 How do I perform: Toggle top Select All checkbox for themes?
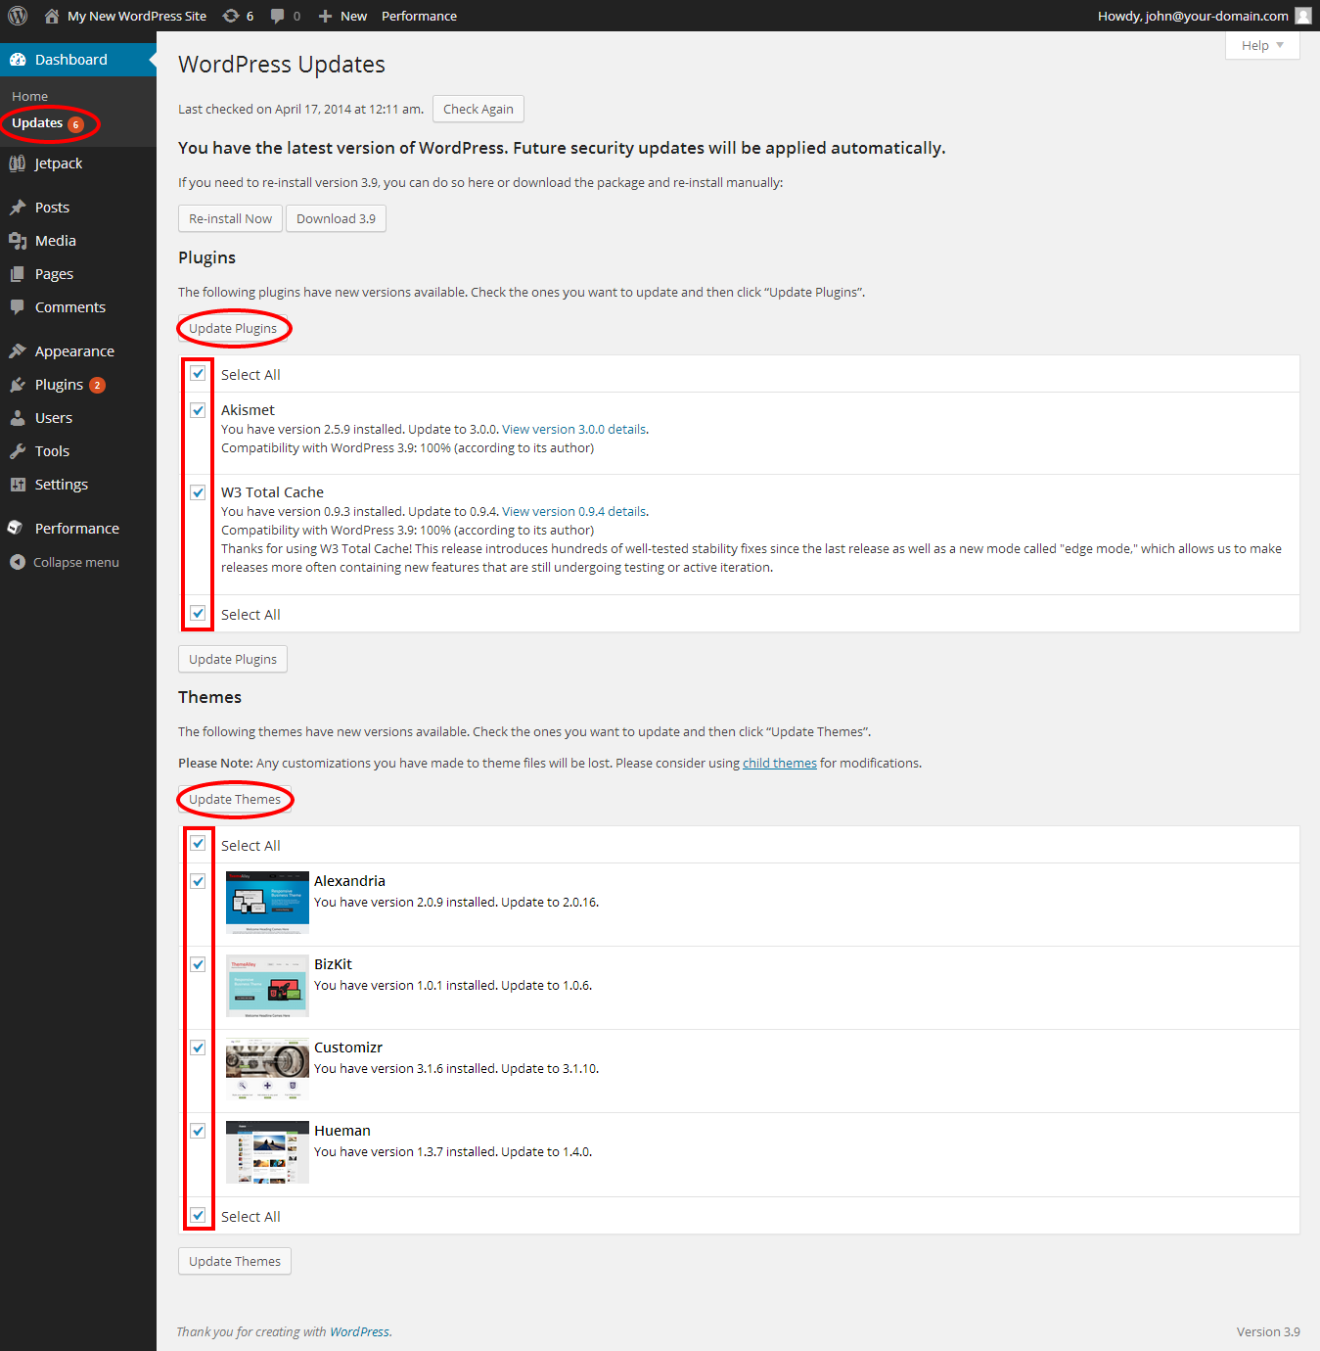198,843
